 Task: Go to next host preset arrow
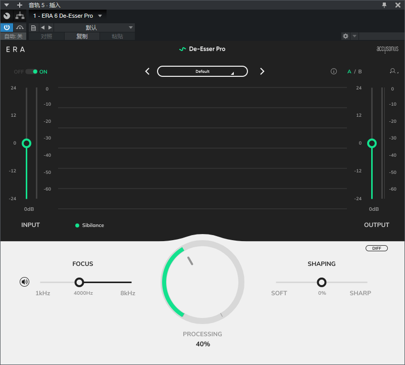tap(50, 27)
